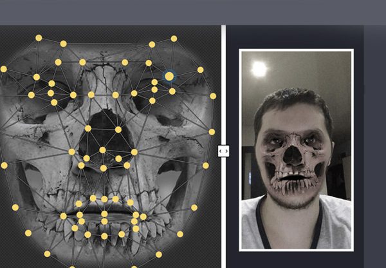Click the highlighted mesh point with blue halo
This screenshot has width=386, height=268.
click(169, 77)
